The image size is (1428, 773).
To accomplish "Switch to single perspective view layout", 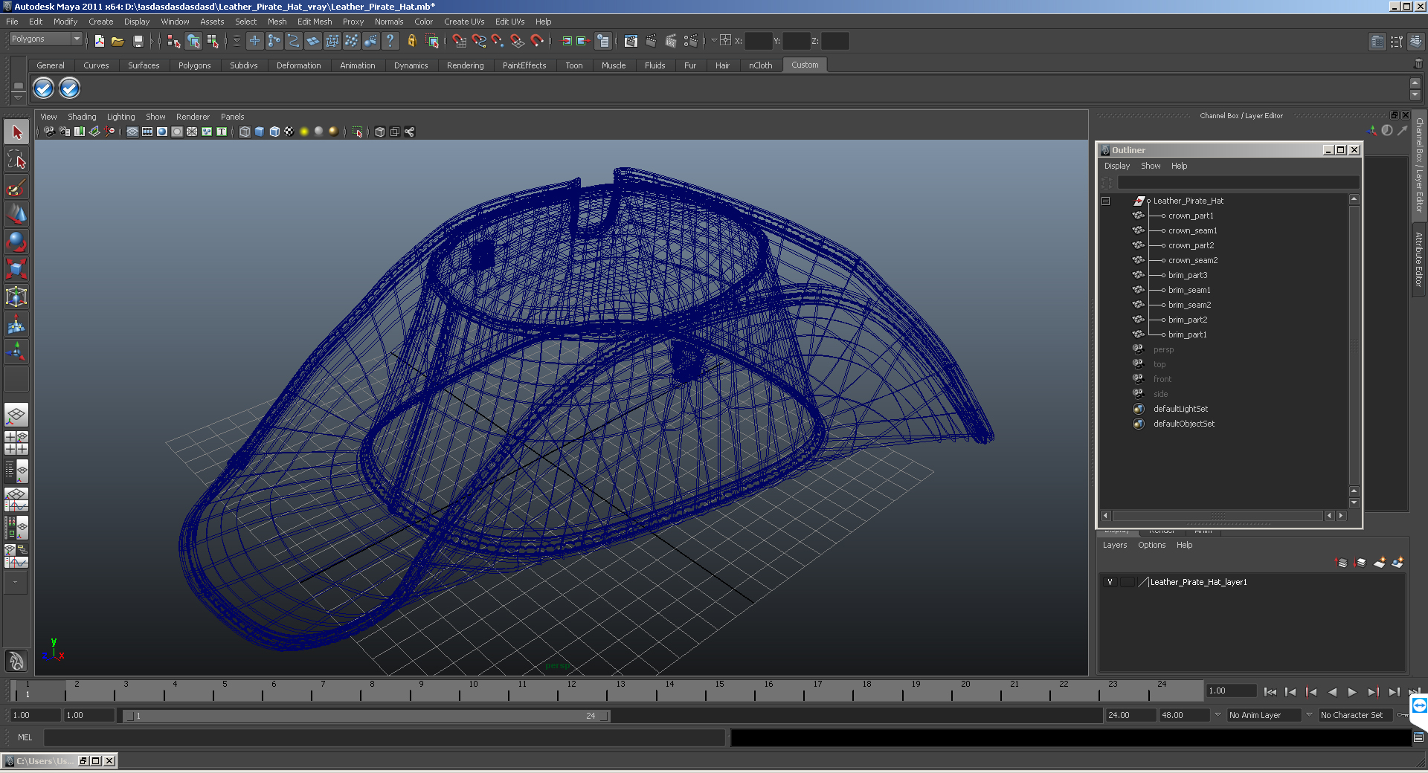I will (16, 415).
